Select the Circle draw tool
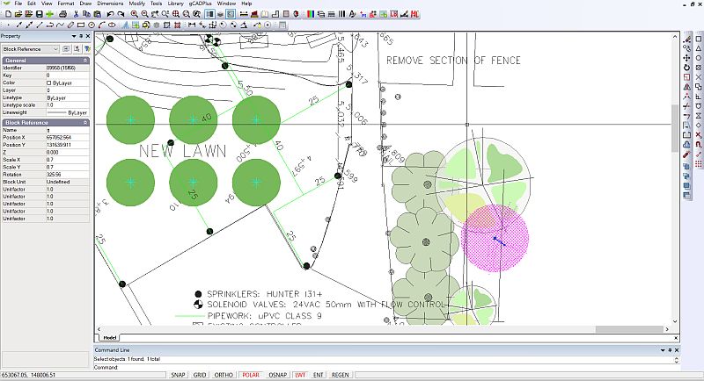 (x=92, y=25)
